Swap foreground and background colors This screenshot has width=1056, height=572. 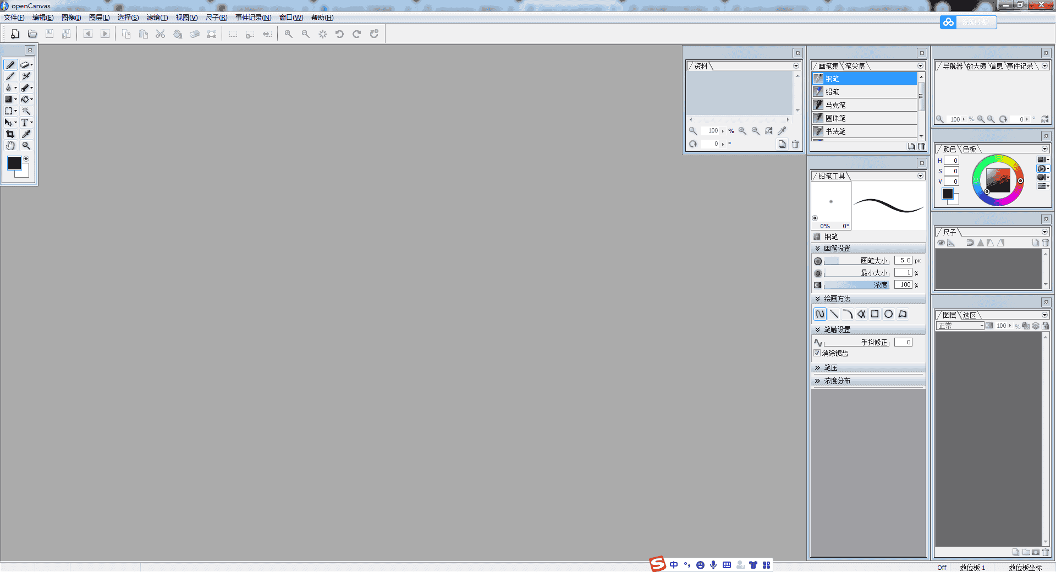[x=26, y=158]
